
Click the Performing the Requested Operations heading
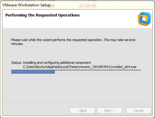tap(43, 15)
